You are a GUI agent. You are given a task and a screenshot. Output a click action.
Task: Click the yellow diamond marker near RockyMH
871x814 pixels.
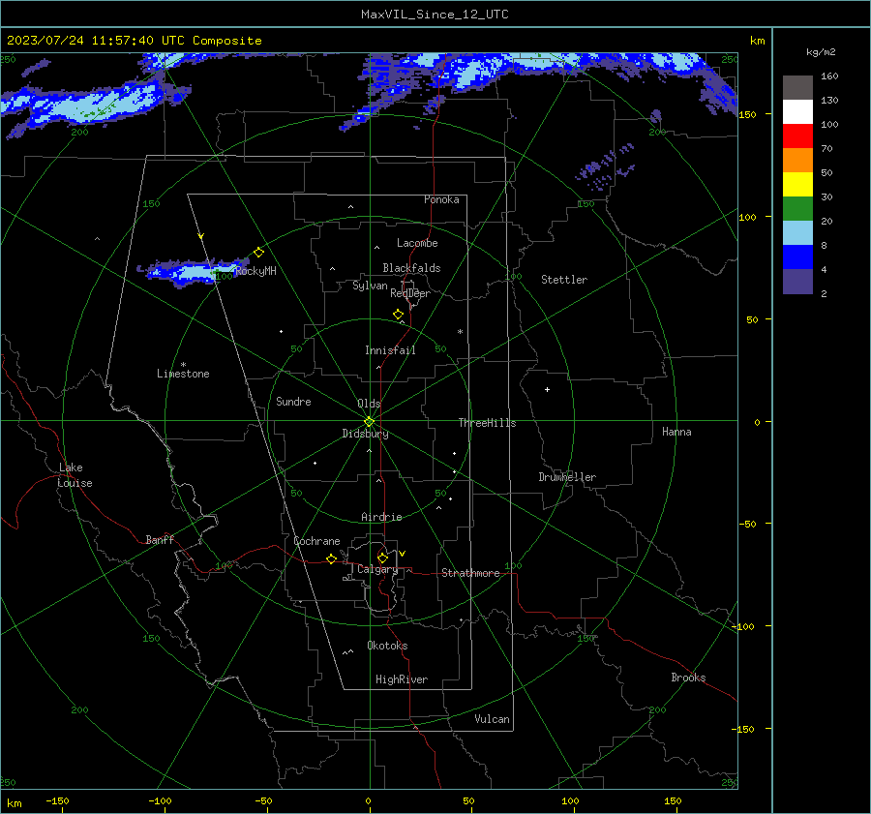tap(258, 253)
